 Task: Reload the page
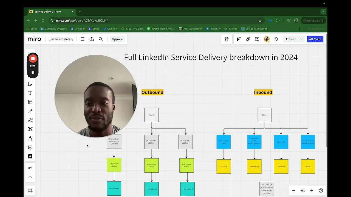(x=43, y=21)
